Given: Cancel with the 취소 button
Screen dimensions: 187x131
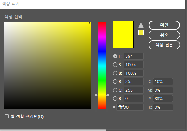Looking at the screenshot, I should click(x=164, y=35).
